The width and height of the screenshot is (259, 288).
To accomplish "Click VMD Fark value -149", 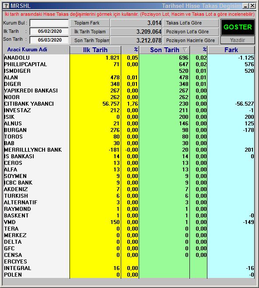I will pyautogui.click(x=248, y=222).
